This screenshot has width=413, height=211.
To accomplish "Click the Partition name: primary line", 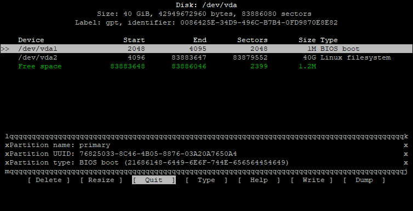I will tap(60, 145).
